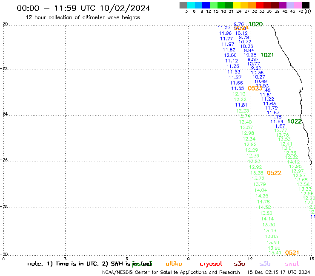
Task: Click the gray 3 ft legend swatch
Action: 183,5
